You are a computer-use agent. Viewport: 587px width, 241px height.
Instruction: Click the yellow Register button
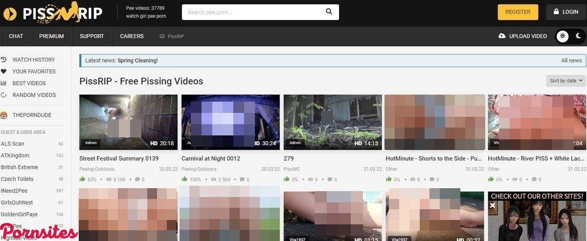tap(518, 12)
